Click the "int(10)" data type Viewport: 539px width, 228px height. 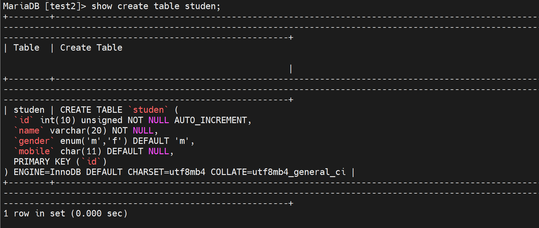point(58,120)
